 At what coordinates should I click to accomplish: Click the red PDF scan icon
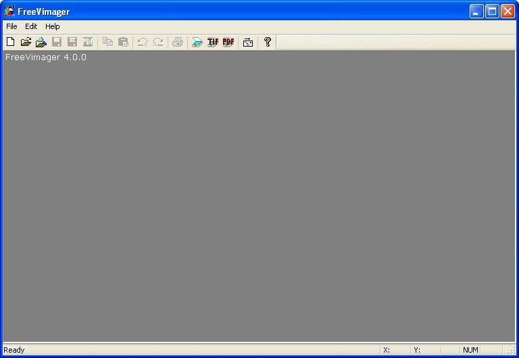tap(228, 42)
